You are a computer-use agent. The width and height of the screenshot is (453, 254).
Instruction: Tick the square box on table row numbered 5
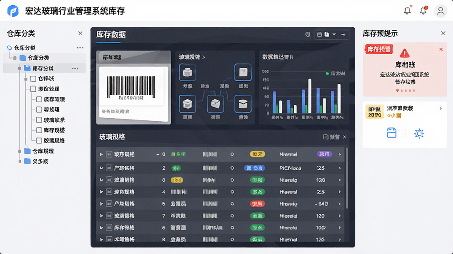pos(109,204)
